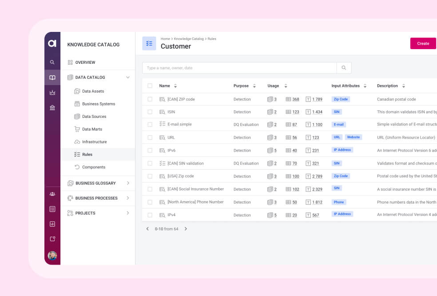Select Components in the sidebar menu
Screen dimensions: 437x296
(x=93, y=167)
